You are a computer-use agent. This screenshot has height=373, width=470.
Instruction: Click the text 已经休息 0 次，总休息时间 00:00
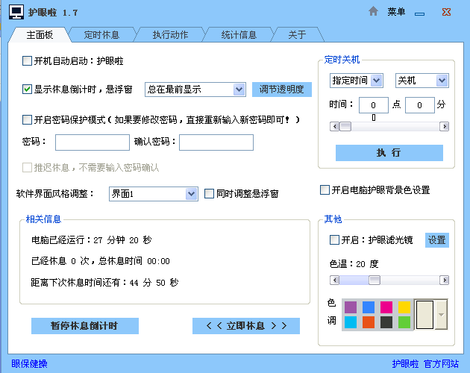pyautogui.click(x=101, y=261)
